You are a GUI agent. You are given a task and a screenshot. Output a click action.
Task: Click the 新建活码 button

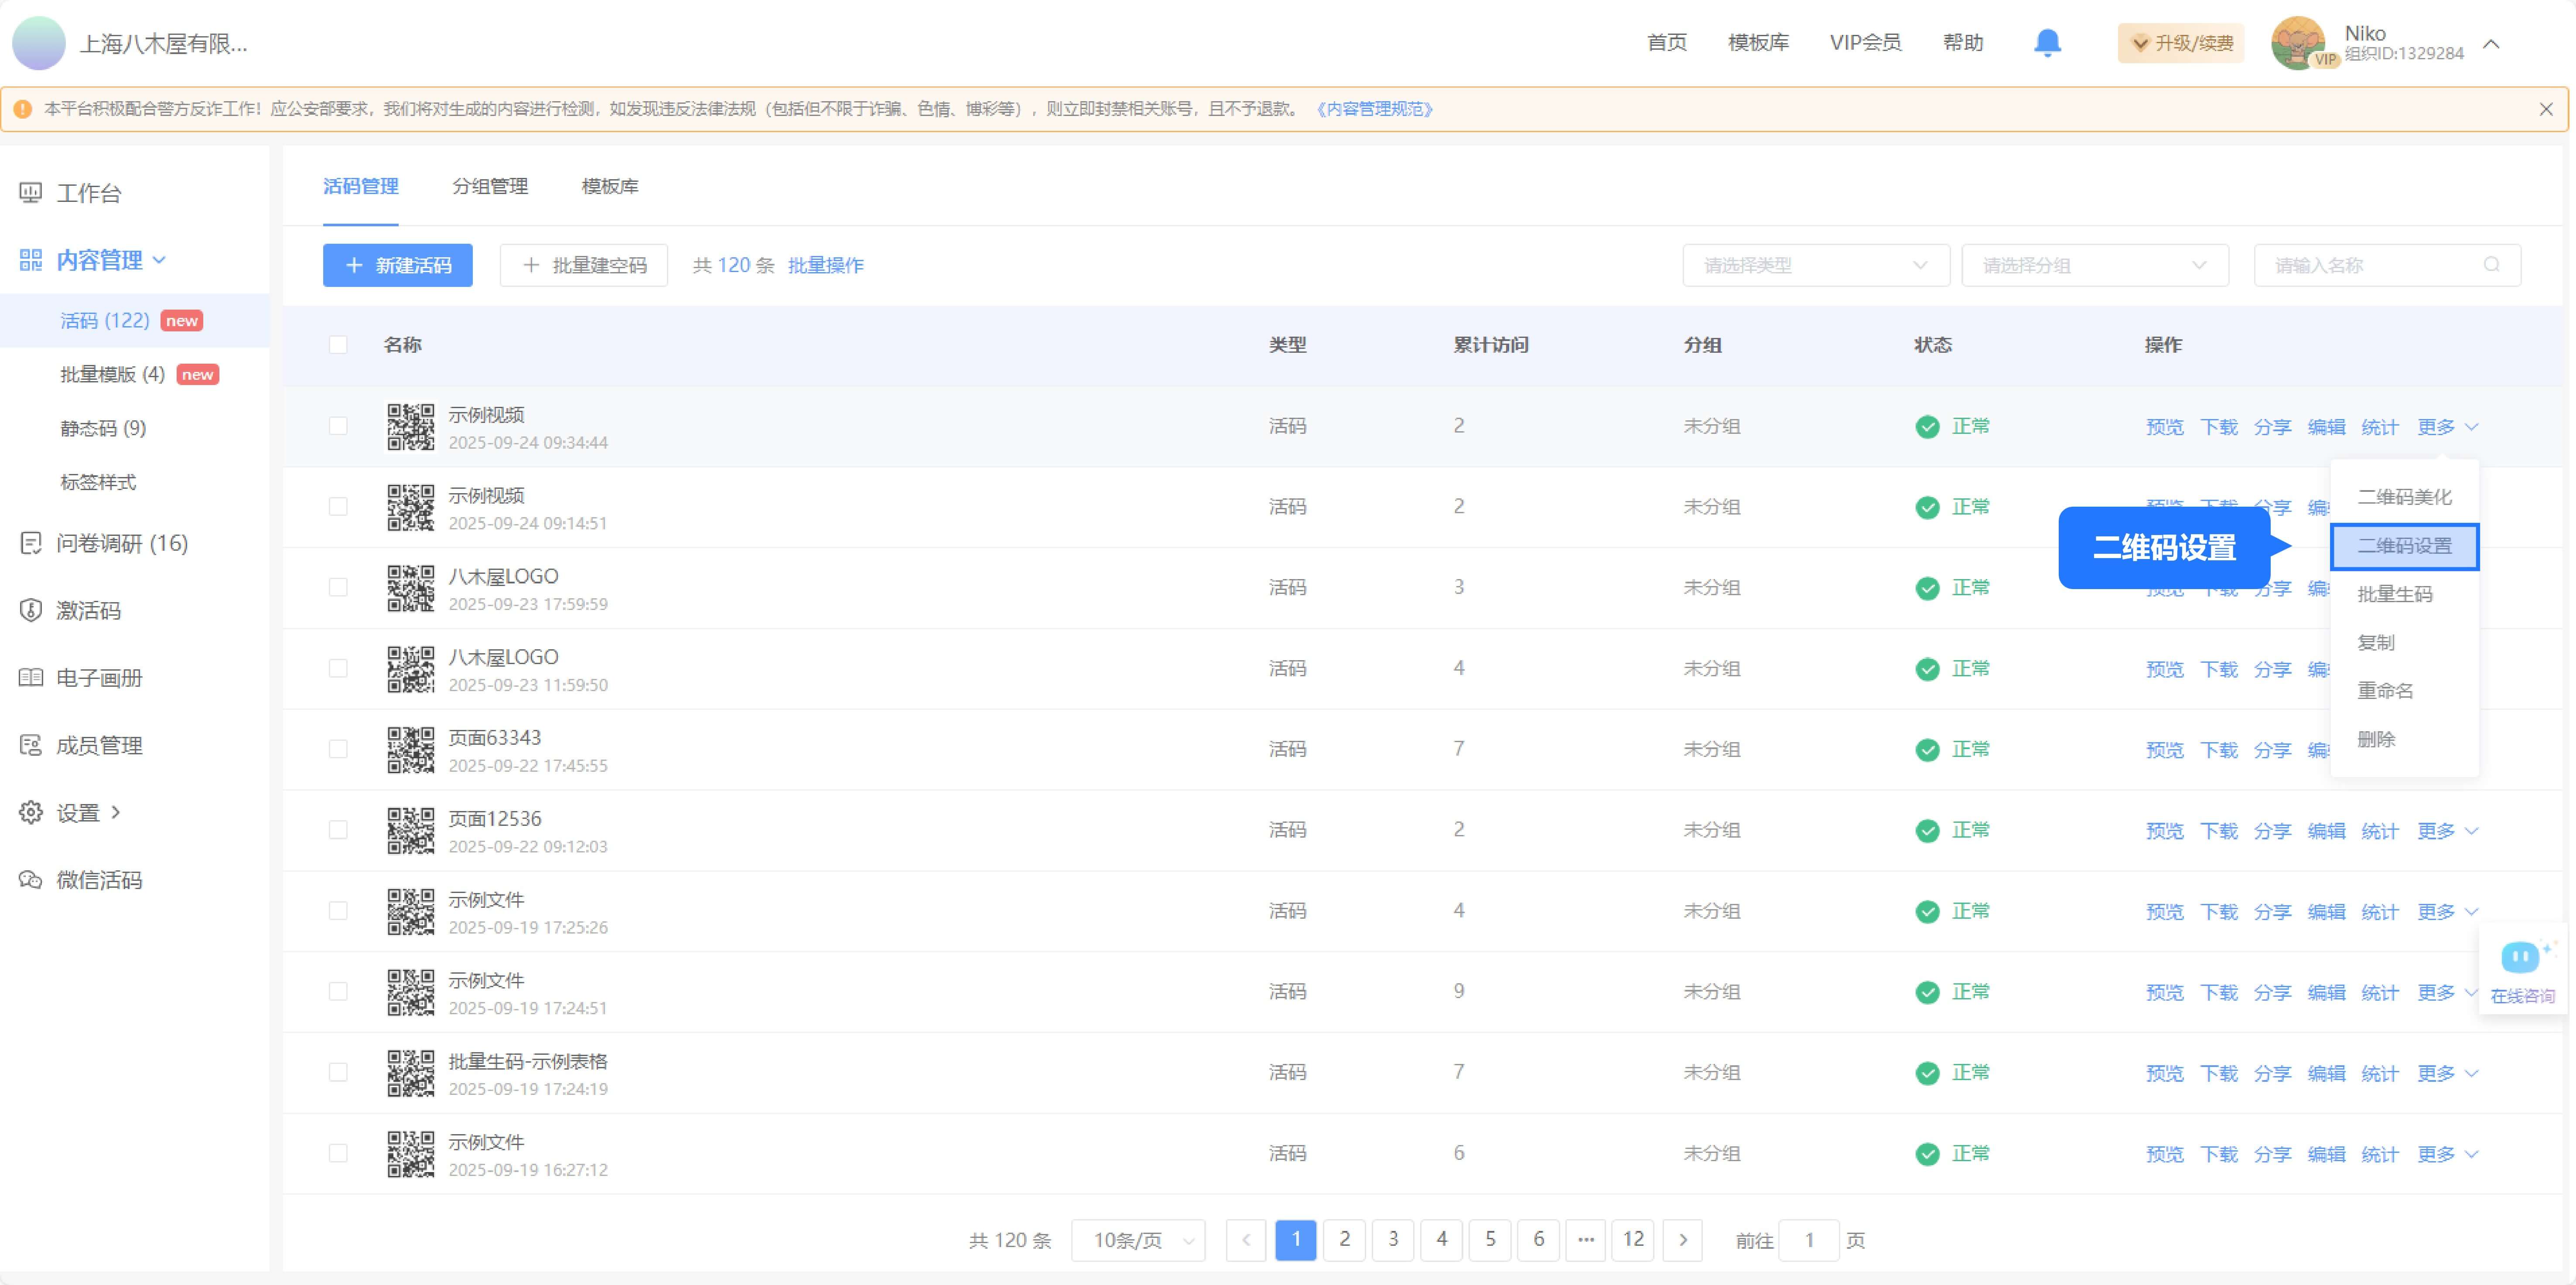coord(397,265)
